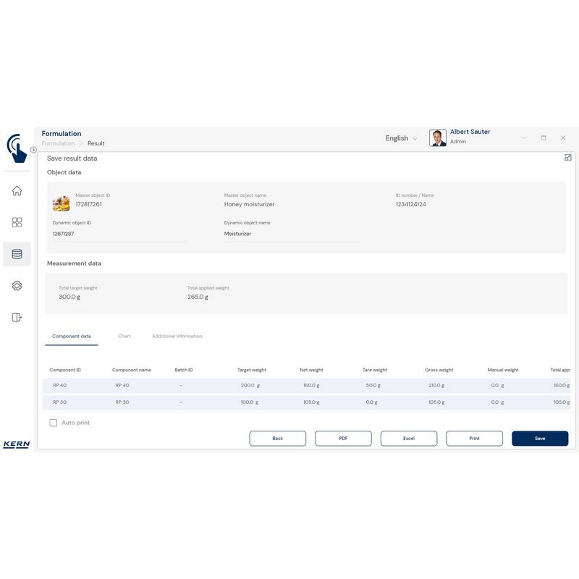The height and width of the screenshot is (579, 579).
Task: Click the Net weight column header
Action: click(311, 370)
